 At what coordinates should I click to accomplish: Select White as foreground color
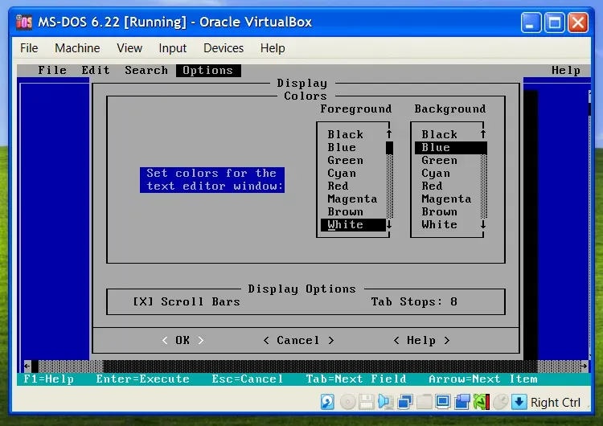[353, 224]
